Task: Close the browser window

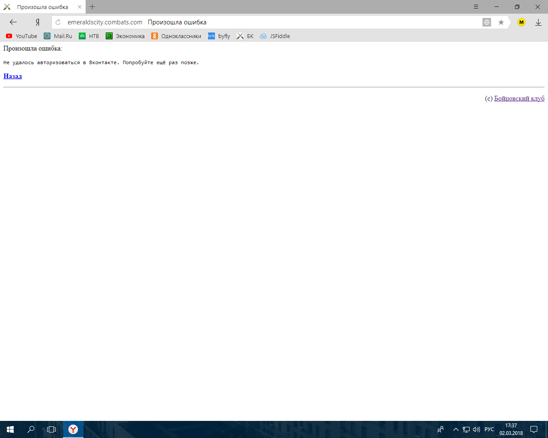Action: coord(538,7)
